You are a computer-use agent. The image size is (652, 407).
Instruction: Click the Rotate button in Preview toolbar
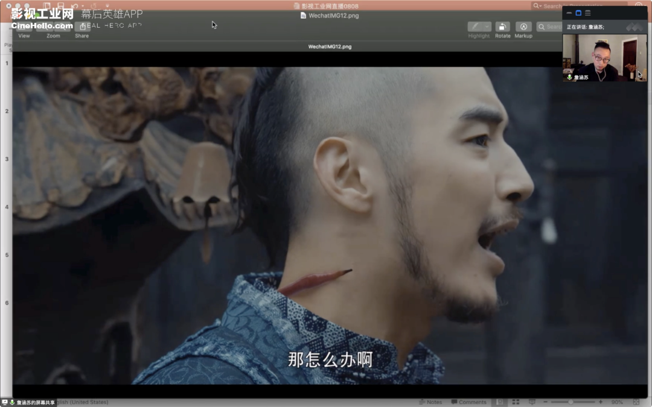click(x=502, y=27)
